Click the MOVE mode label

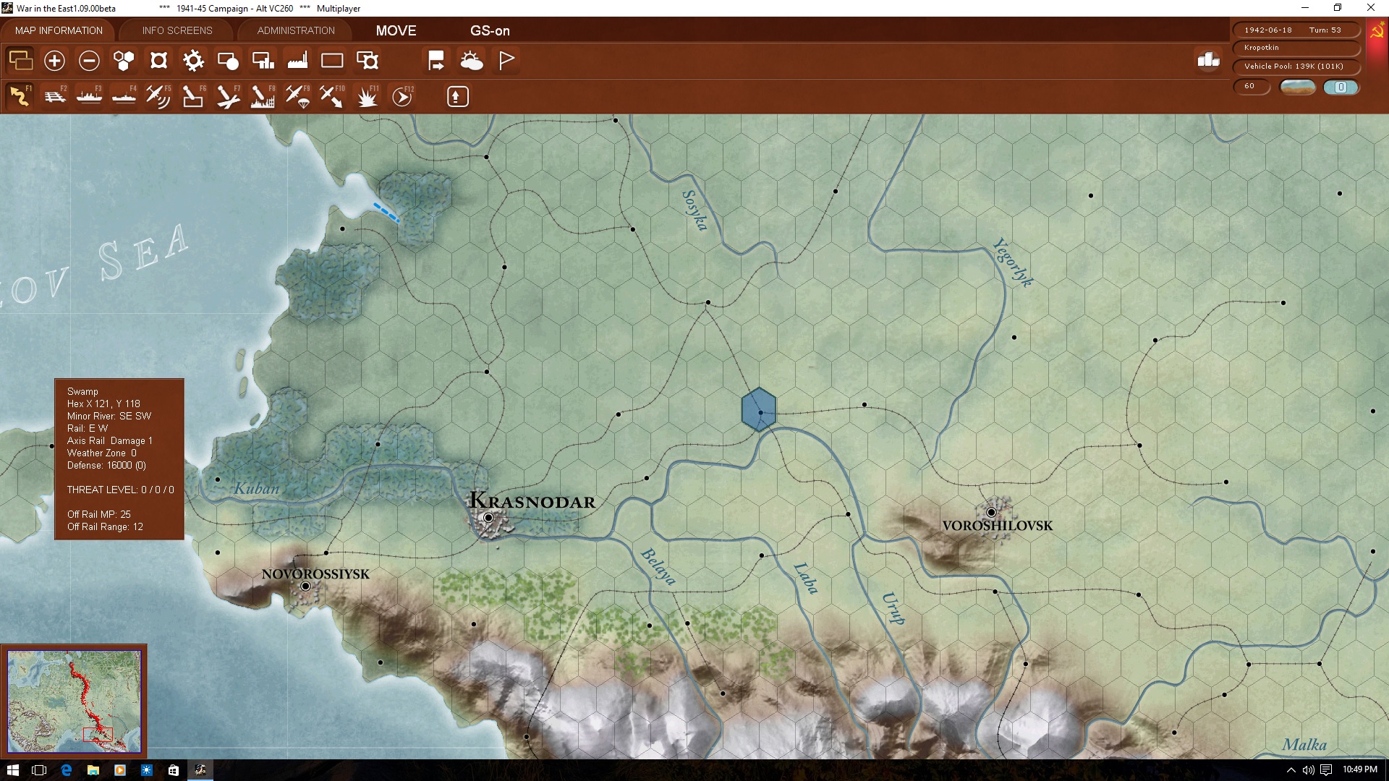coord(396,30)
